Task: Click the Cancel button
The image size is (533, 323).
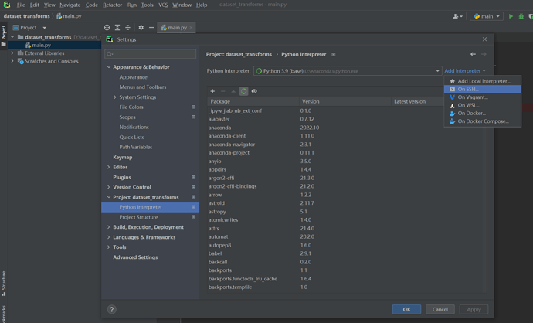Action: pyautogui.click(x=440, y=309)
